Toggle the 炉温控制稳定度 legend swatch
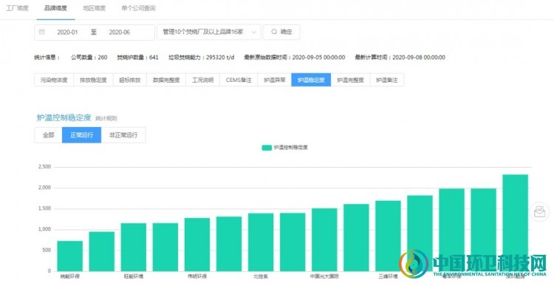554x286 pixels. (x=267, y=147)
